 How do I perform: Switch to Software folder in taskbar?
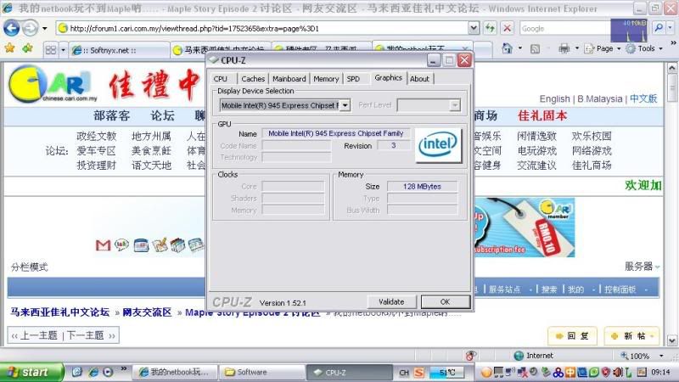(259, 372)
